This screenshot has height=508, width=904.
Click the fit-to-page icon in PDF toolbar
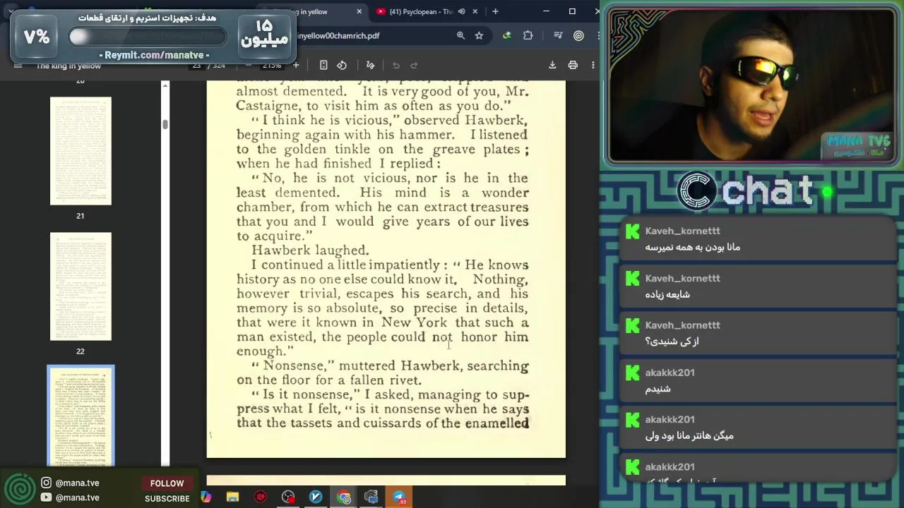tap(323, 65)
